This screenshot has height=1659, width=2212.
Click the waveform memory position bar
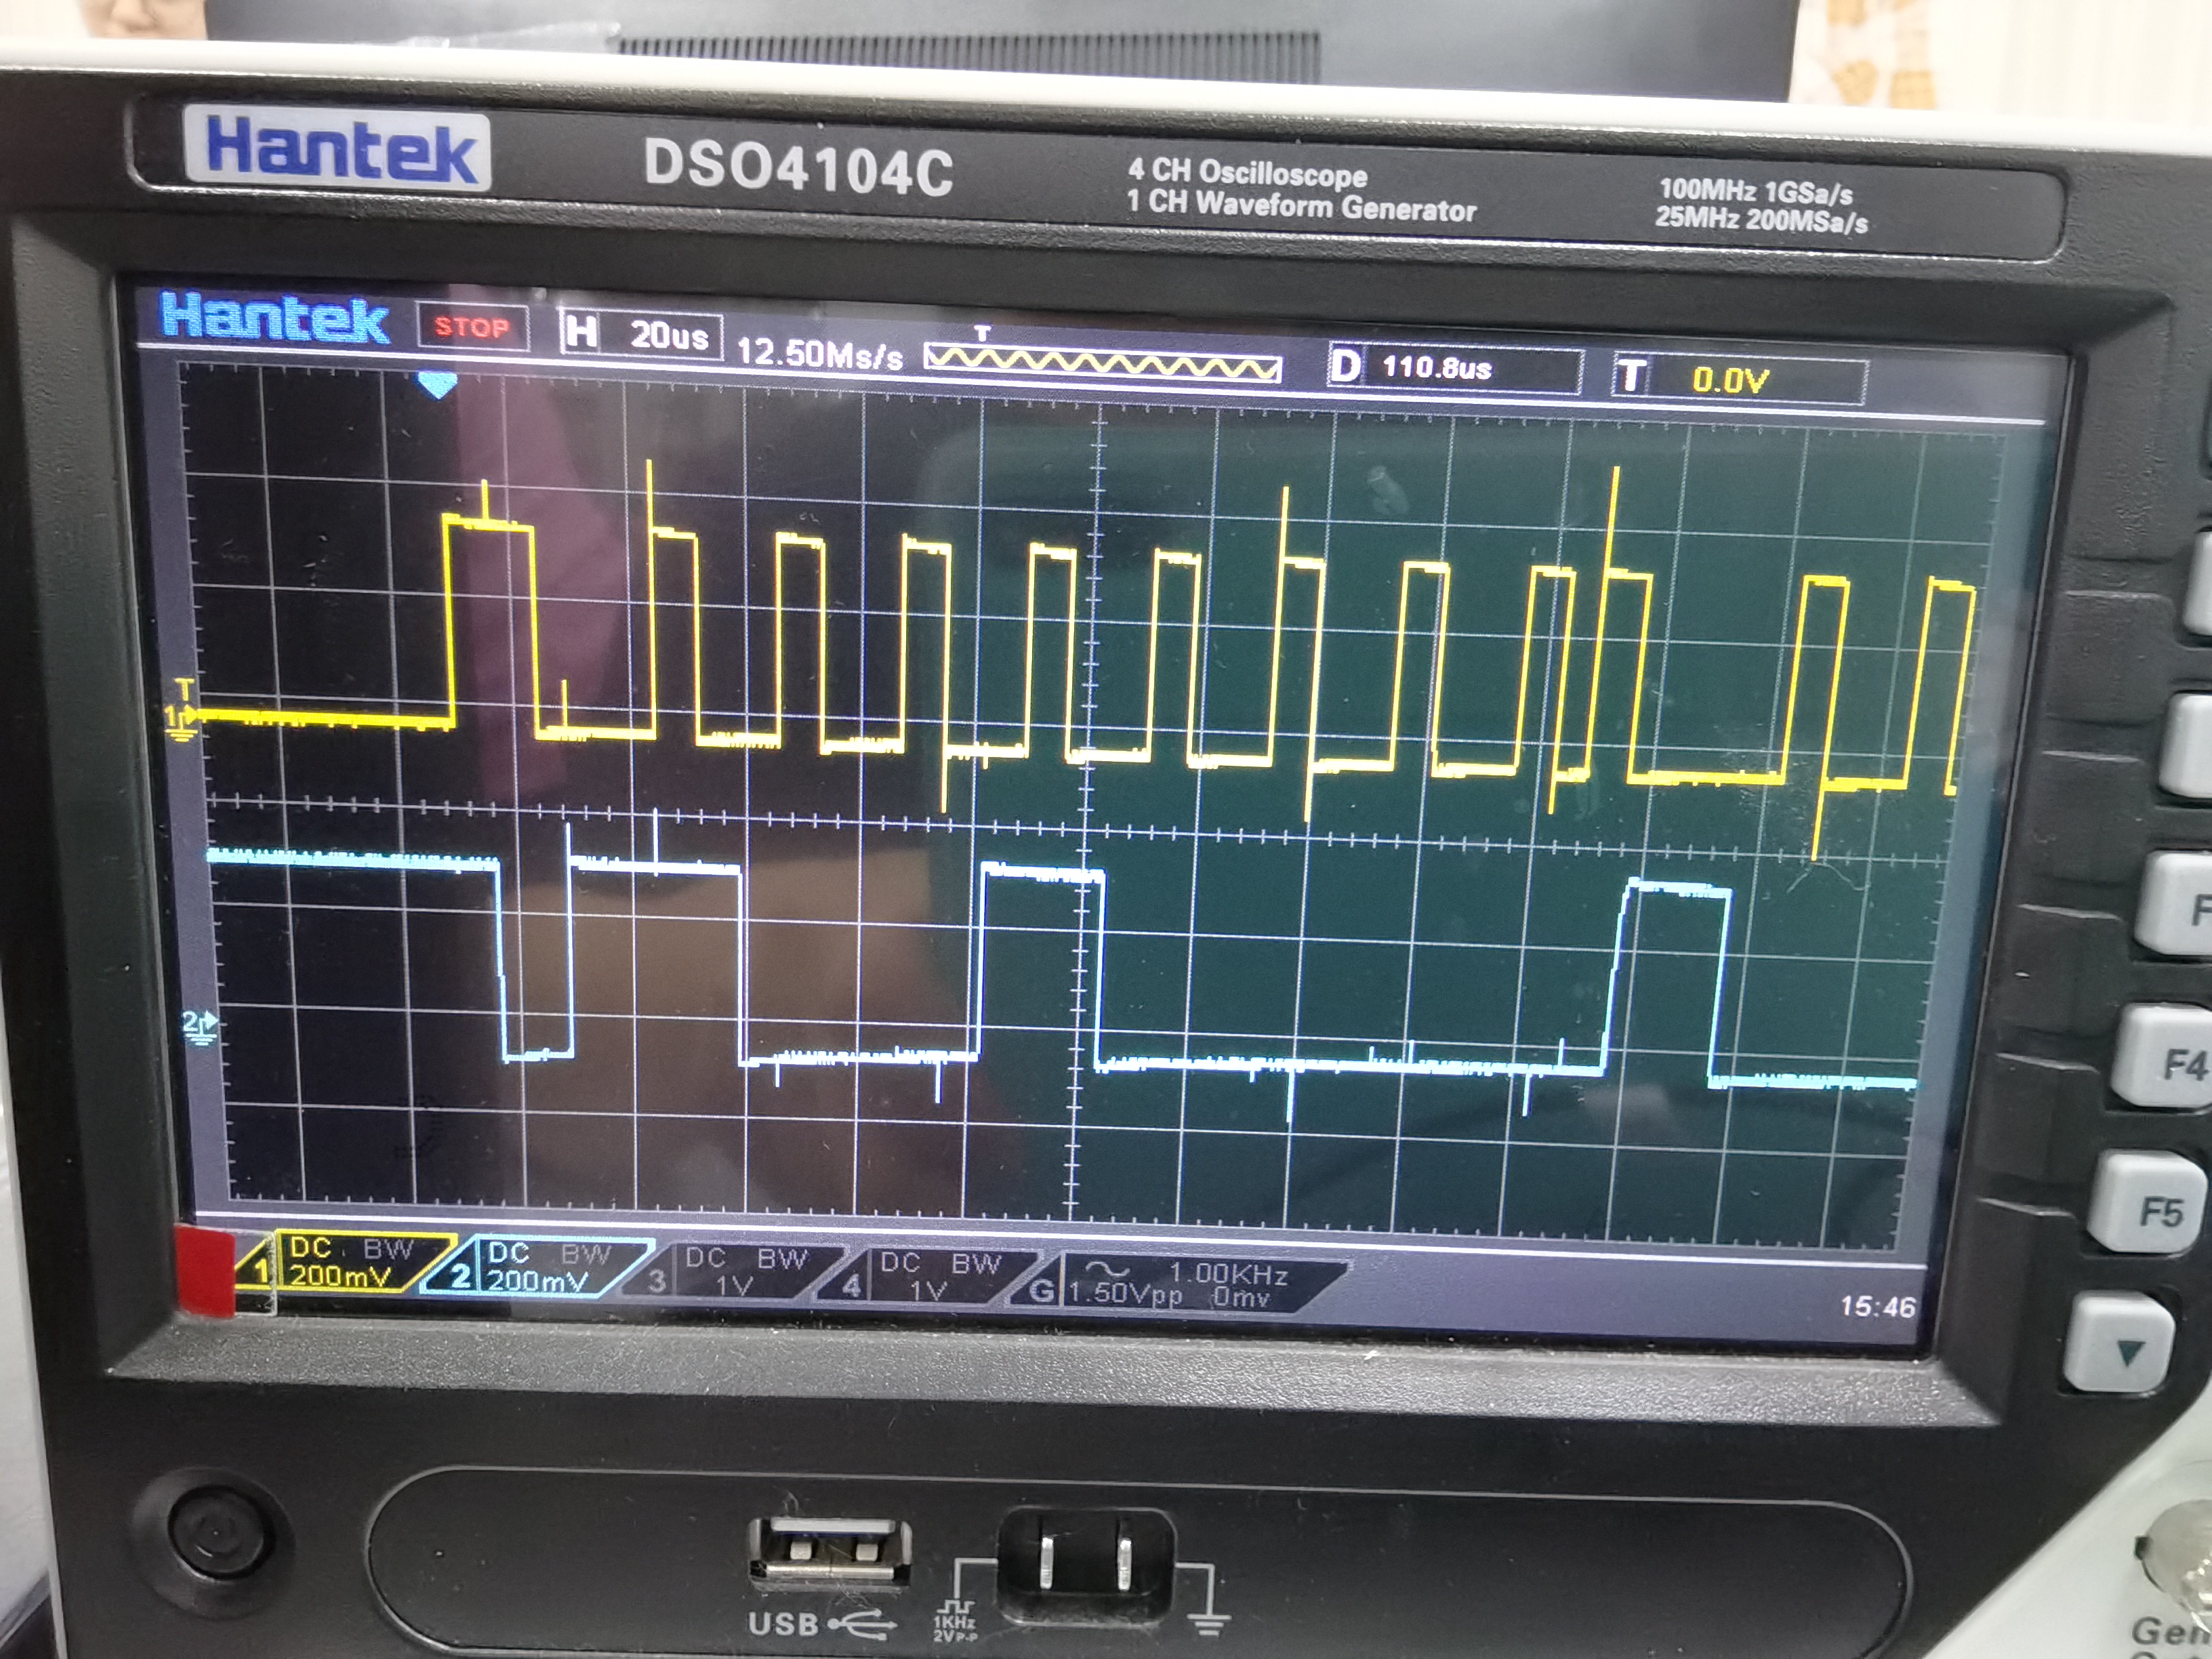click(x=1103, y=362)
